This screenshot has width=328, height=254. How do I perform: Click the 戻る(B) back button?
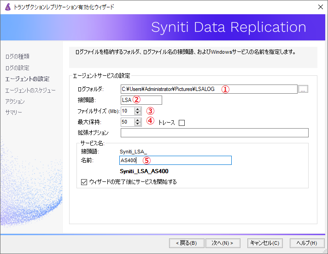[x=186, y=243]
